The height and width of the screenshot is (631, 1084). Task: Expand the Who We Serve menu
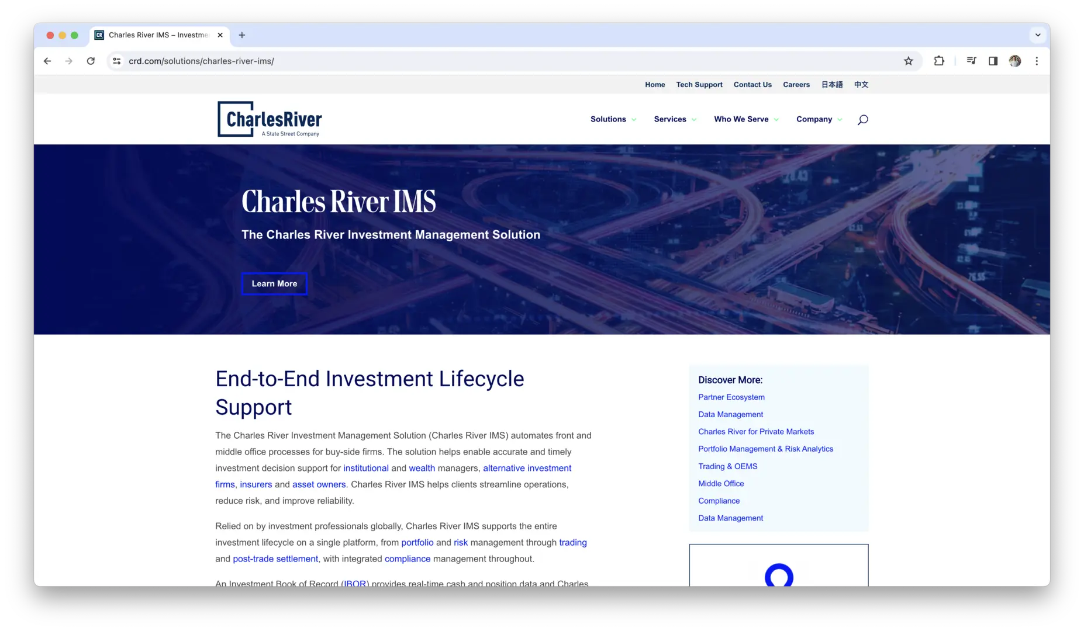click(747, 119)
